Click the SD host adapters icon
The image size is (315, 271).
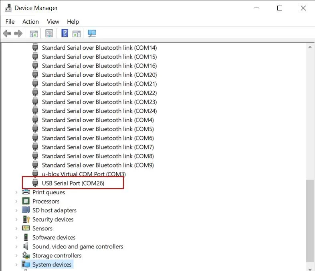(26, 210)
